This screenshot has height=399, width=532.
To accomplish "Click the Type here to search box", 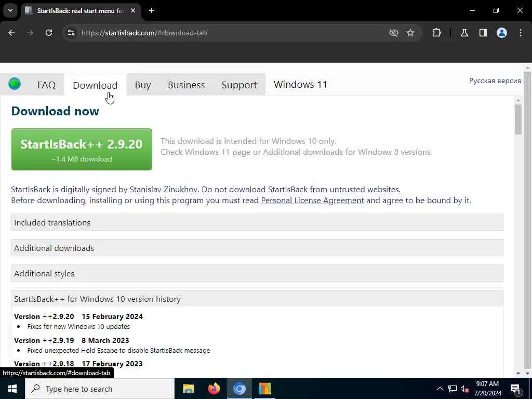I will click(100, 389).
